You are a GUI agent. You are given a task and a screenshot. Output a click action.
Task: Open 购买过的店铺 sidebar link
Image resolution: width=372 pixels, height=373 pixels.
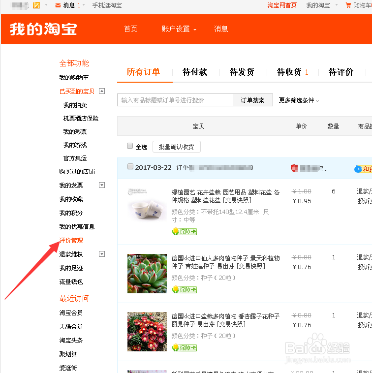pyautogui.click(x=77, y=172)
